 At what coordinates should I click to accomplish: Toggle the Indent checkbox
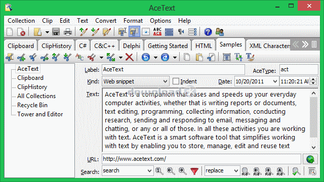pos(176,81)
